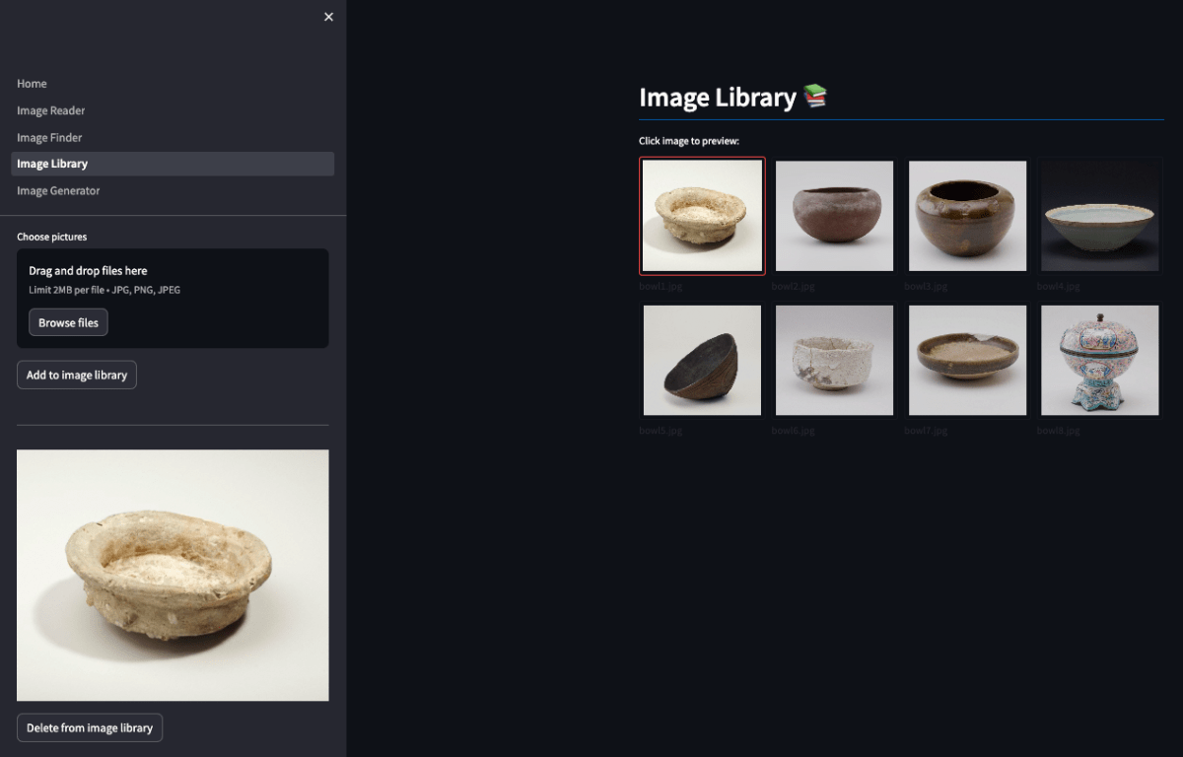Click the Delete from image library button

pyautogui.click(x=90, y=727)
